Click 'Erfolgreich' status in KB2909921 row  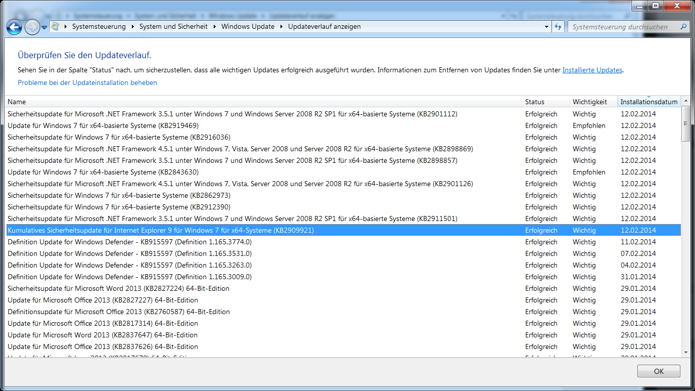tap(541, 230)
